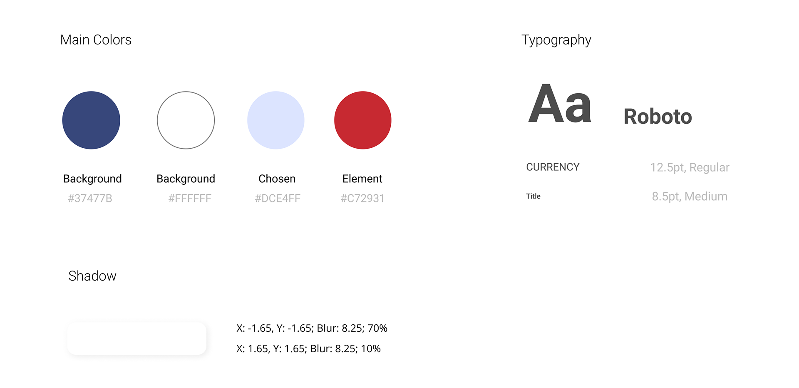Click the Shadow section heading
Image resolution: width=799 pixels, height=388 pixels.
(92, 276)
